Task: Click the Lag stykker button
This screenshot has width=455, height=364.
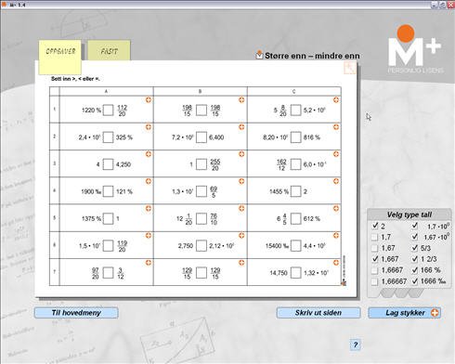Action: [404, 313]
